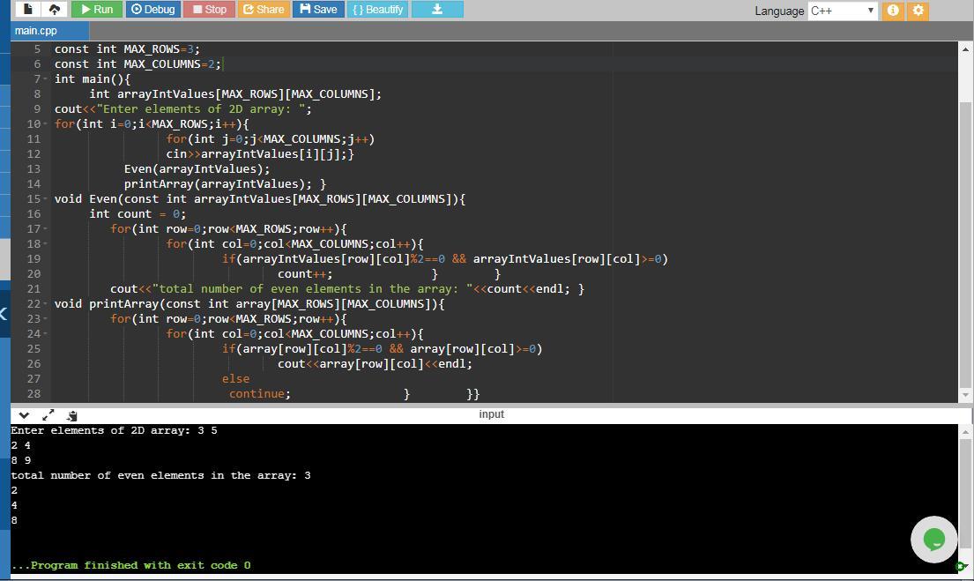This screenshot has height=581, width=974.
Task: Click line number 28 in the gutter
Action: coord(33,394)
